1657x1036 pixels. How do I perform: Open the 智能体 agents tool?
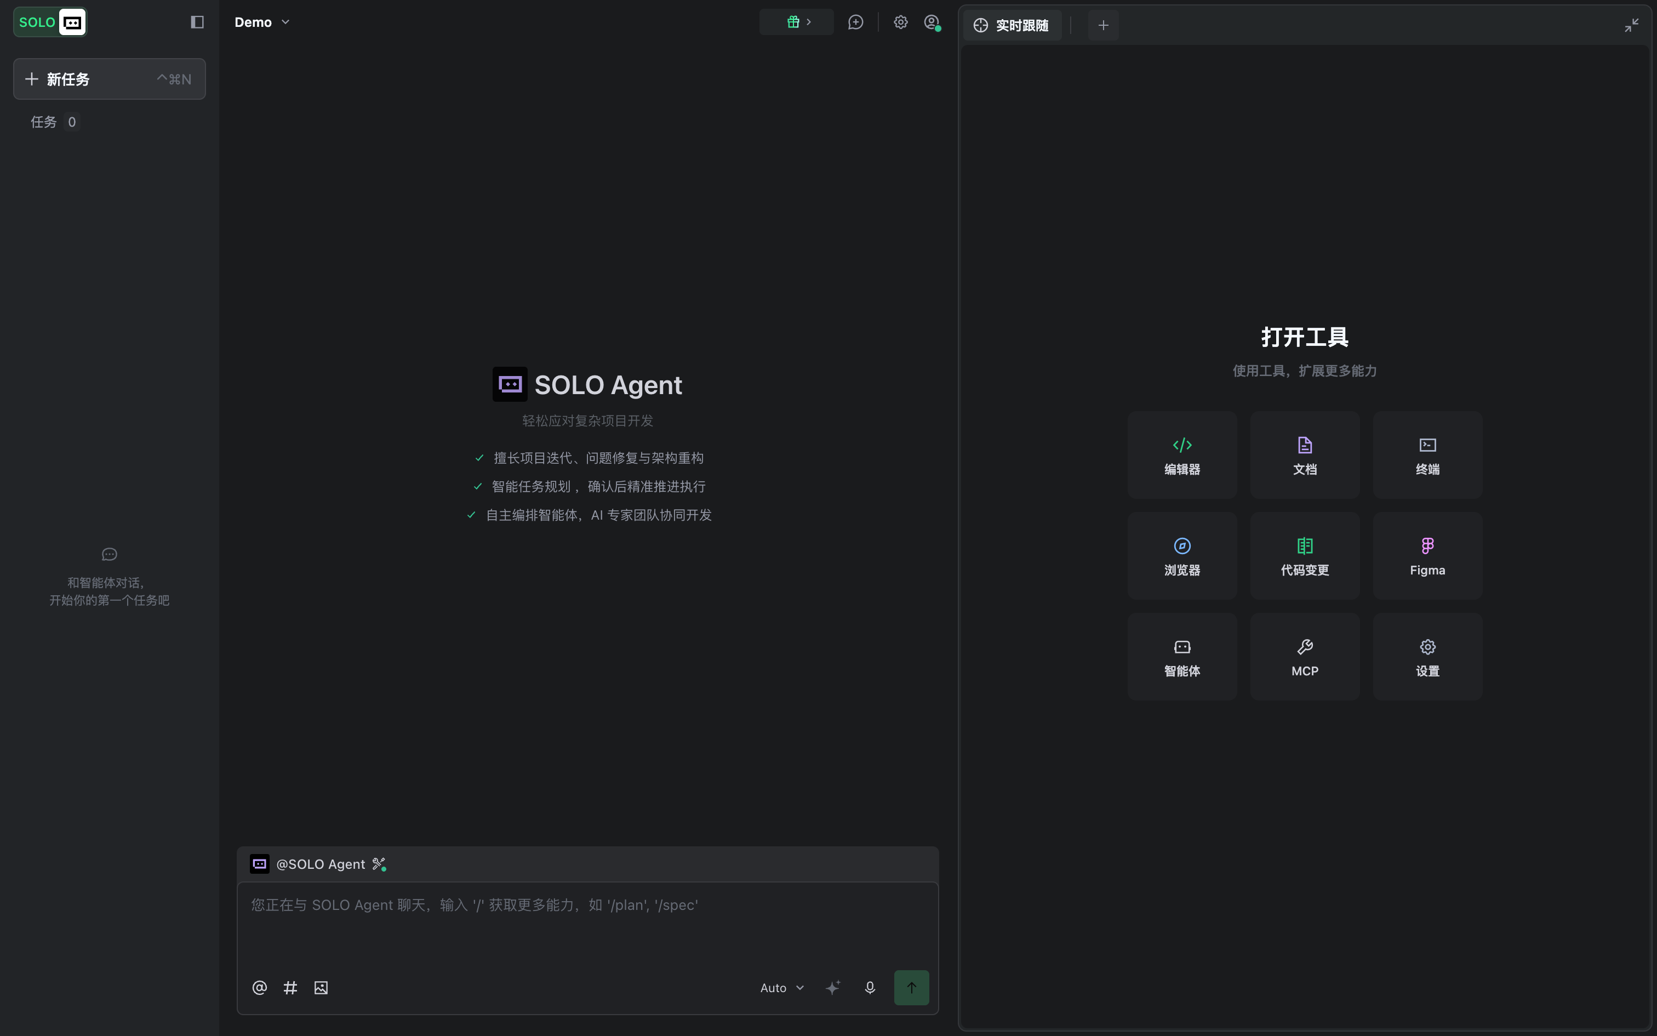(x=1182, y=657)
